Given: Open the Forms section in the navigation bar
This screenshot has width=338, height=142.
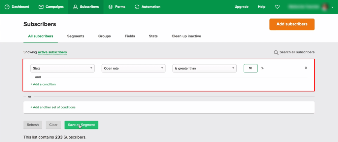Looking at the screenshot, I should click(117, 7).
